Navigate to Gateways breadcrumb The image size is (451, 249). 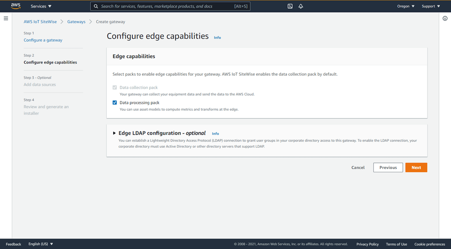76,22
